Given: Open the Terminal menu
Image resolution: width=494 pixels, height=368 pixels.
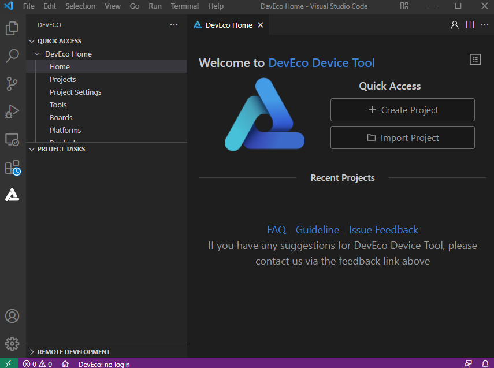Looking at the screenshot, I should 185,6.
